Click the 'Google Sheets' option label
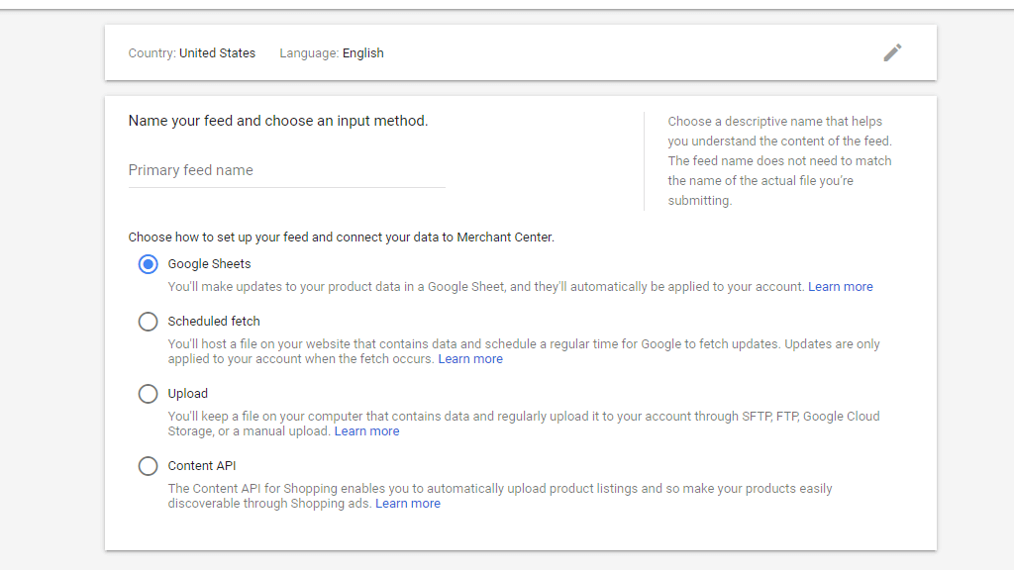1014x570 pixels. pyautogui.click(x=209, y=264)
